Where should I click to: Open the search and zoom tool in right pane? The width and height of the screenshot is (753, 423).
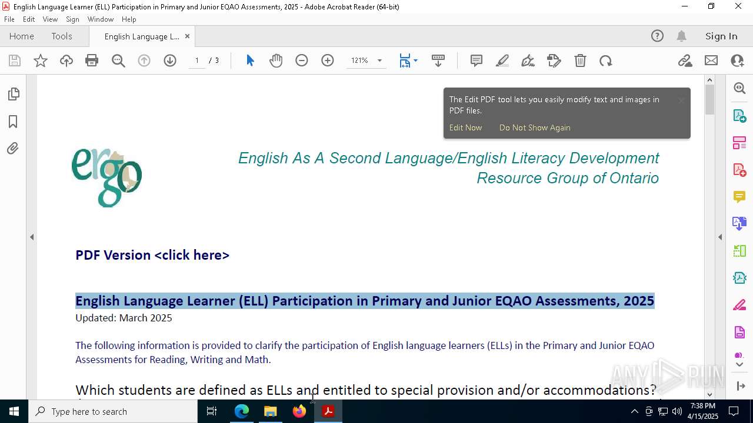[x=739, y=88]
